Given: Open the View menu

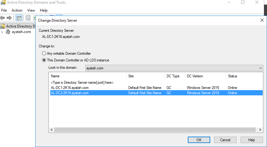Looking at the screenshot, I should click(x=31, y=10).
